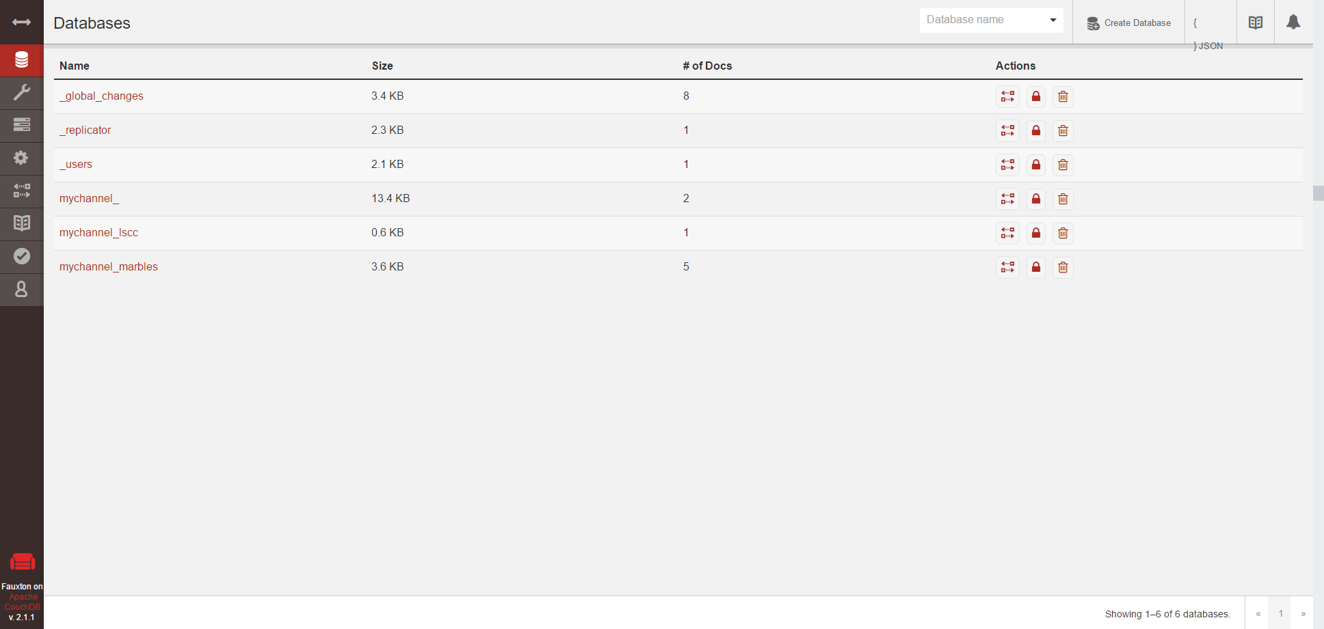Open the mychannel_lscc database link
The width and height of the screenshot is (1324, 629).
click(x=98, y=232)
